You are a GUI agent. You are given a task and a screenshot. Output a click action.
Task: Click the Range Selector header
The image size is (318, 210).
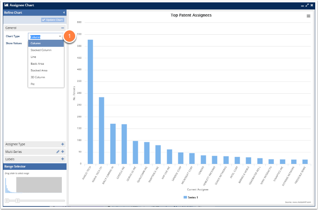coord(35,166)
